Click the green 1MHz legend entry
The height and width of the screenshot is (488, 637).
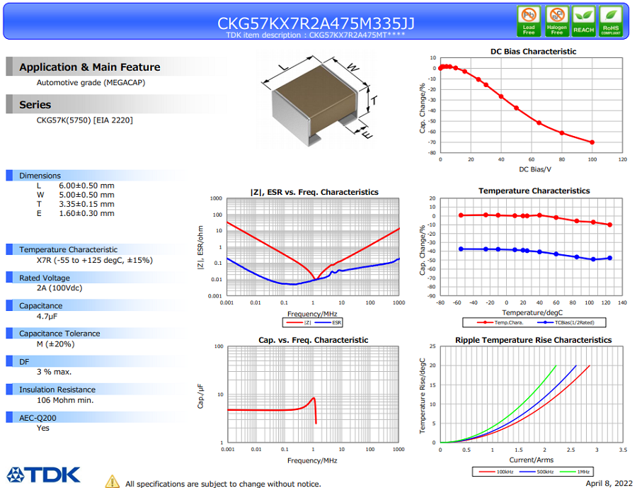tap(575, 472)
